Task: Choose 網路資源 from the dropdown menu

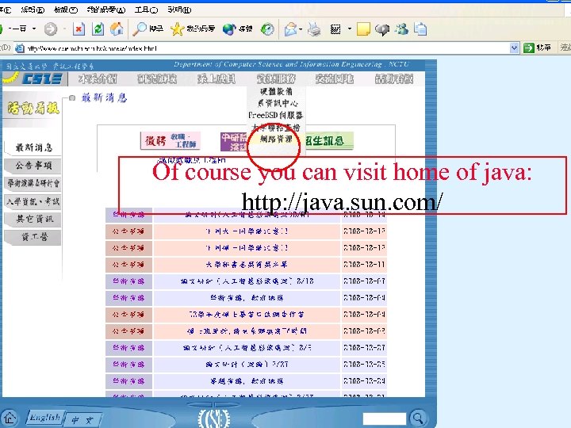Action: click(x=277, y=139)
